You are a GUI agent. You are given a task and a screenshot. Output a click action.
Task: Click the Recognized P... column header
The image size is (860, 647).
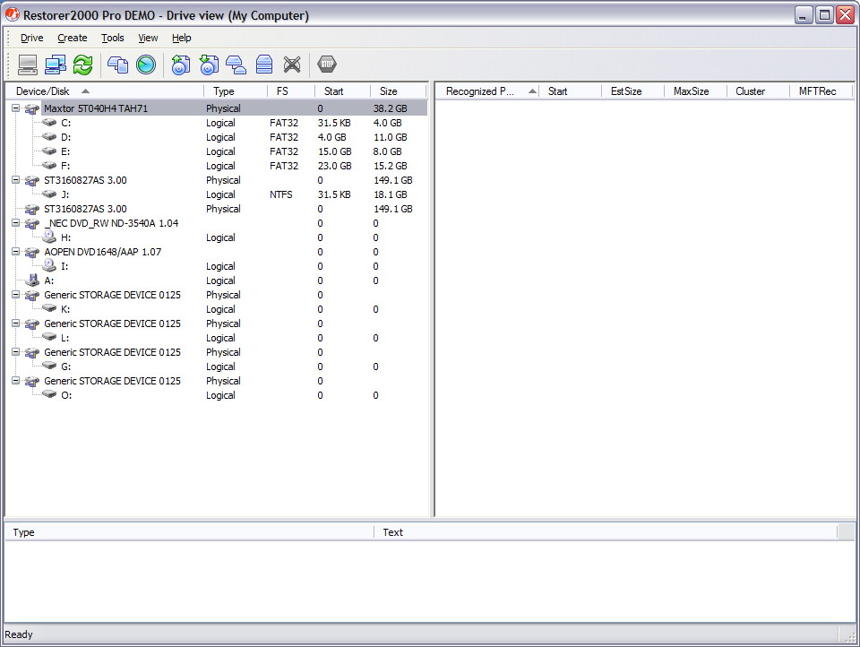point(487,91)
